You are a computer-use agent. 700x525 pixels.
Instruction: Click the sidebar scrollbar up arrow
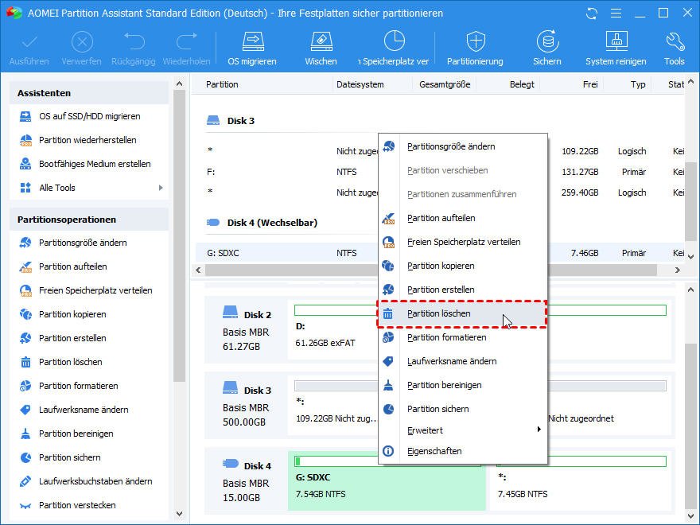[180, 84]
